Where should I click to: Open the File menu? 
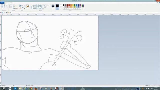tap(2, 3)
